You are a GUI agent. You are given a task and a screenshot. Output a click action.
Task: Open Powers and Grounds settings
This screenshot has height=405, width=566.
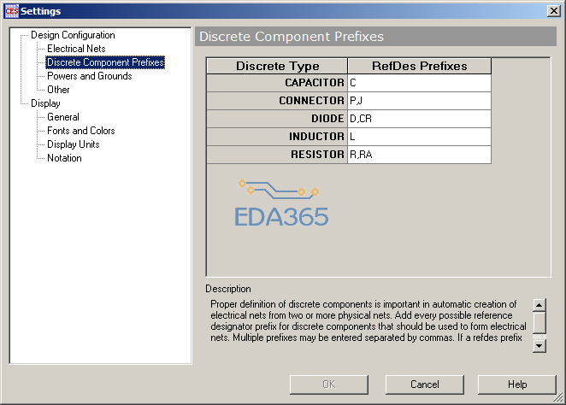pos(89,76)
